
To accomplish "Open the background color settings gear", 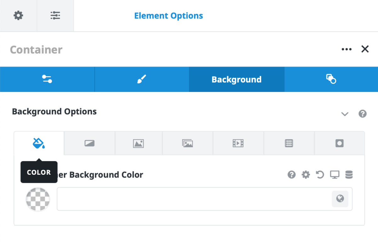I will tap(306, 175).
